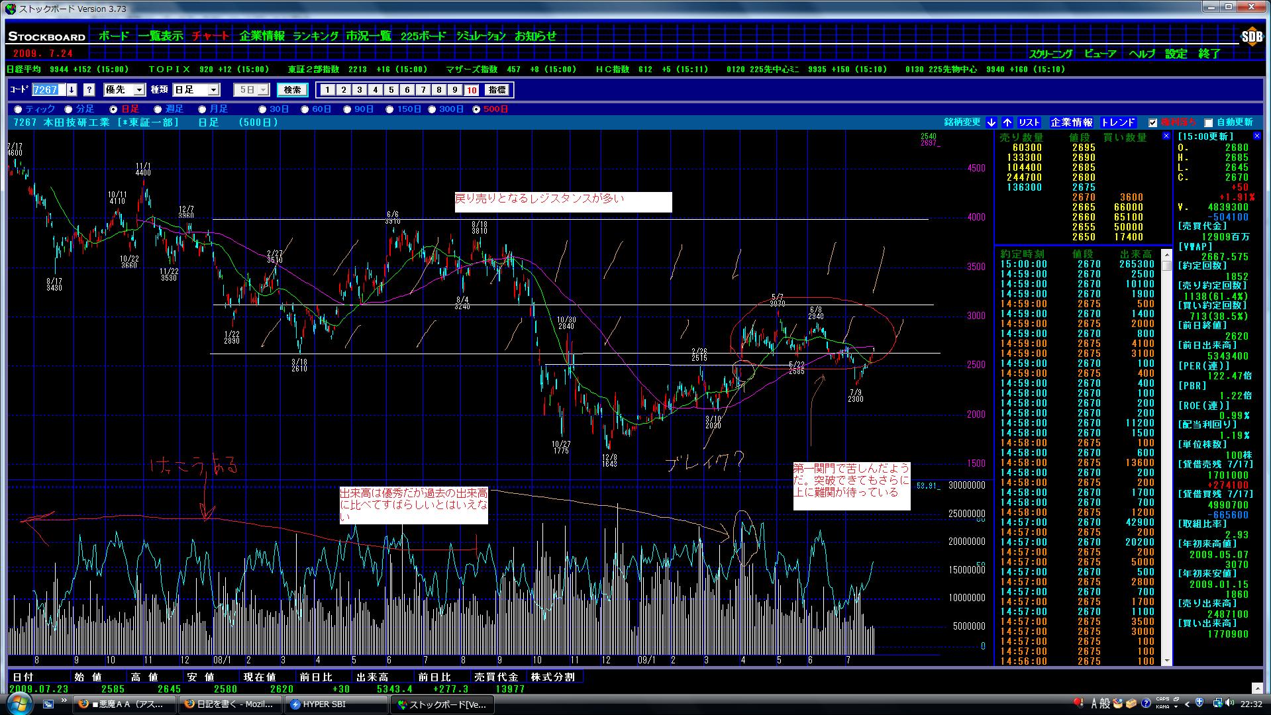Expand the 種類 dropdown showing 日足

point(213,90)
